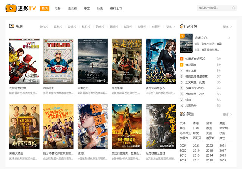Filter by region 俄罗斯
This screenshot has height=169, width=242.
click(x=210, y=138)
